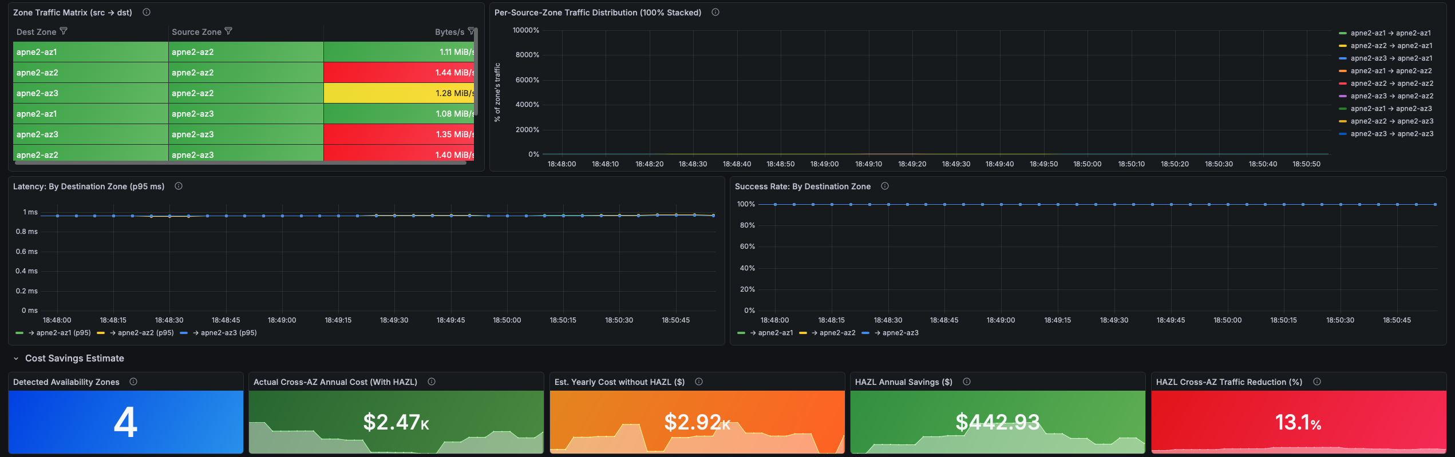Viewport: 1455px width, 457px height.
Task: Click color swatch for → apne2-az2 (p95) latency series
Action: (101, 333)
